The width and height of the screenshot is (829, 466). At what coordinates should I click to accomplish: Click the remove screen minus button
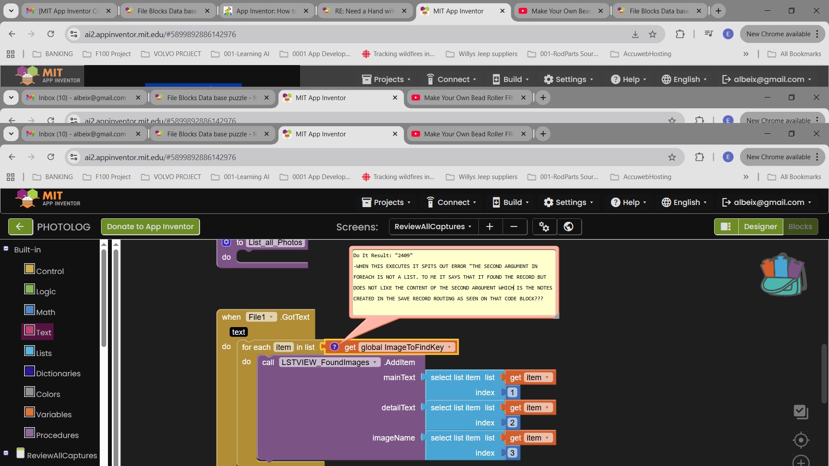514,227
